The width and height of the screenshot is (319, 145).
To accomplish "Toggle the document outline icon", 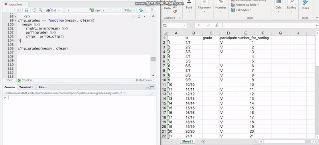I will tap(152, 10).
